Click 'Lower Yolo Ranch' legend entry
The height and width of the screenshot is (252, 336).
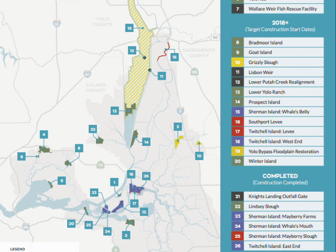[x=278, y=92]
